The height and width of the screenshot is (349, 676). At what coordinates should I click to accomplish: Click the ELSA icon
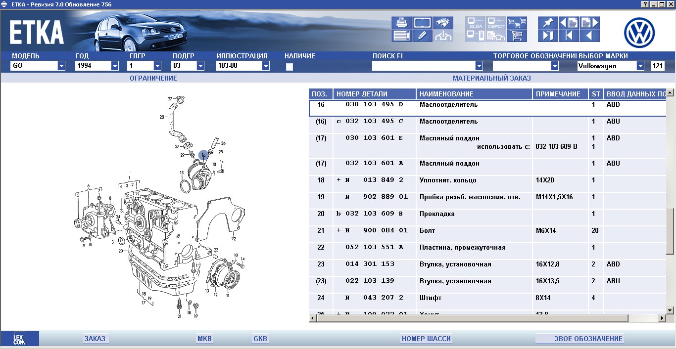click(475, 23)
